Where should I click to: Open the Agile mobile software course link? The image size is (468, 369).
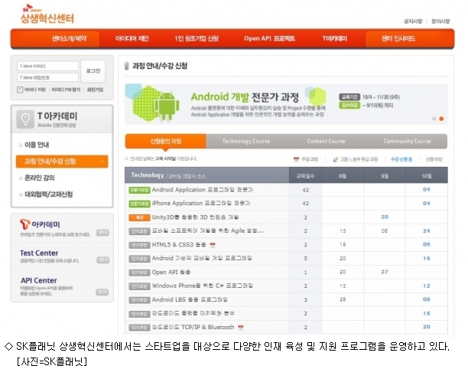pos(208,231)
